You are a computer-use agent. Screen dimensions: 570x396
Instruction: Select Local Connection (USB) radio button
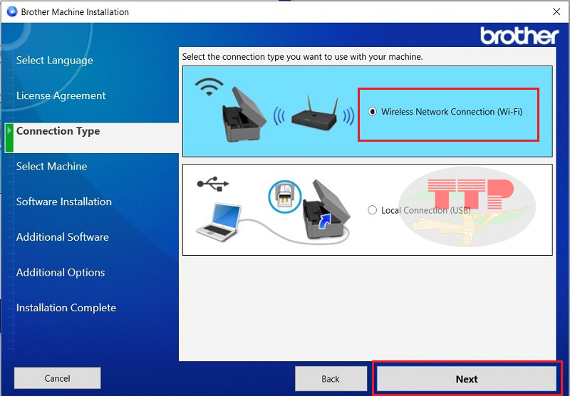[x=372, y=210]
